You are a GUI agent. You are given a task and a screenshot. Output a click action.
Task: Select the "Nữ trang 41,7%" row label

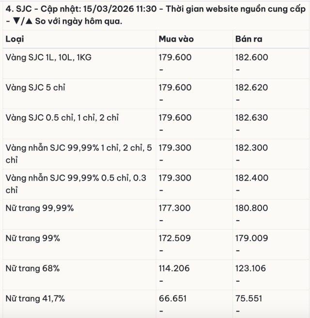point(35,298)
